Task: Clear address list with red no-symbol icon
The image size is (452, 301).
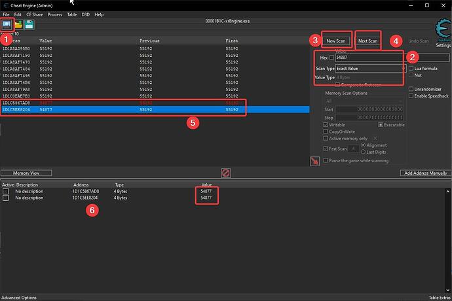Action: point(226,173)
